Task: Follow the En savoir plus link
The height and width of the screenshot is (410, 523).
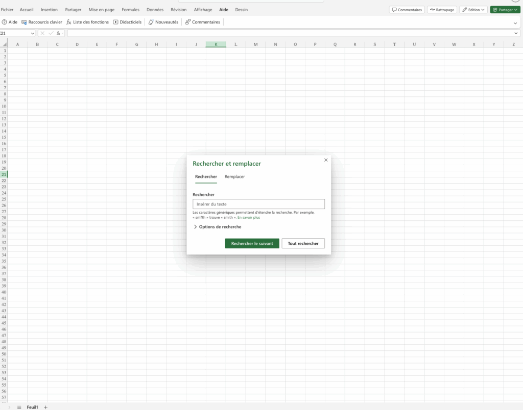Action: [x=249, y=217]
